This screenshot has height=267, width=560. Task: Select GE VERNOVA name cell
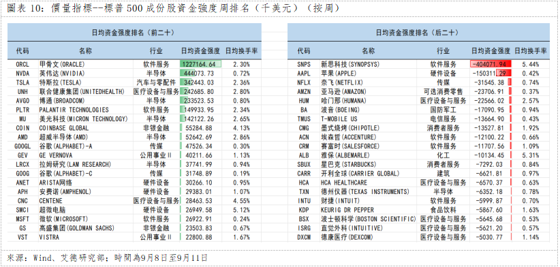click(x=56, y=155)
